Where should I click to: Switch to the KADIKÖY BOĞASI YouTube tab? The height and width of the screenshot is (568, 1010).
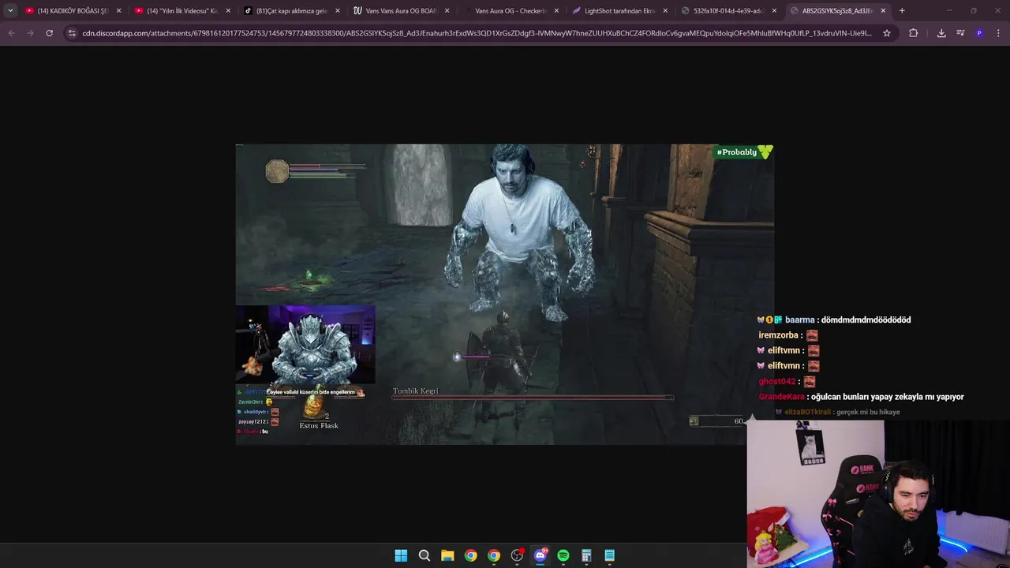(72, 11)
